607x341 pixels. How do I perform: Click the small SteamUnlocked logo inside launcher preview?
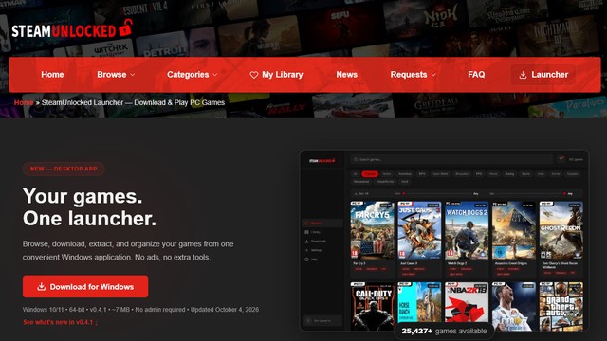pyautogui.click(x=322, y=160)
